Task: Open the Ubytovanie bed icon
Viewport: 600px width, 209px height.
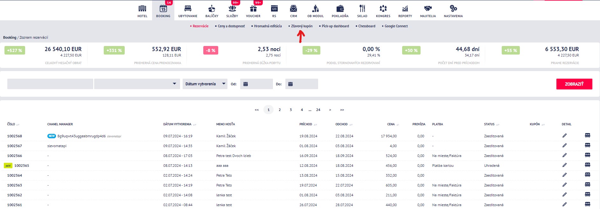Action: [188, 9]
